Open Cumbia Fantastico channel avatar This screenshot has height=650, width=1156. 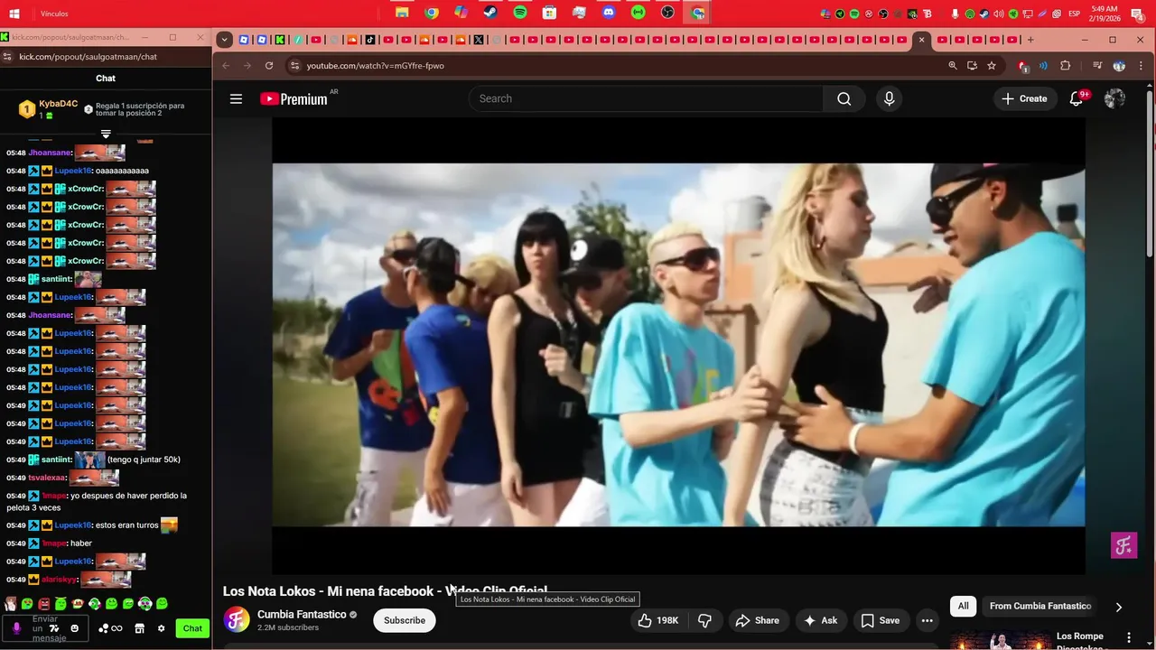click(x=237, y=620)
